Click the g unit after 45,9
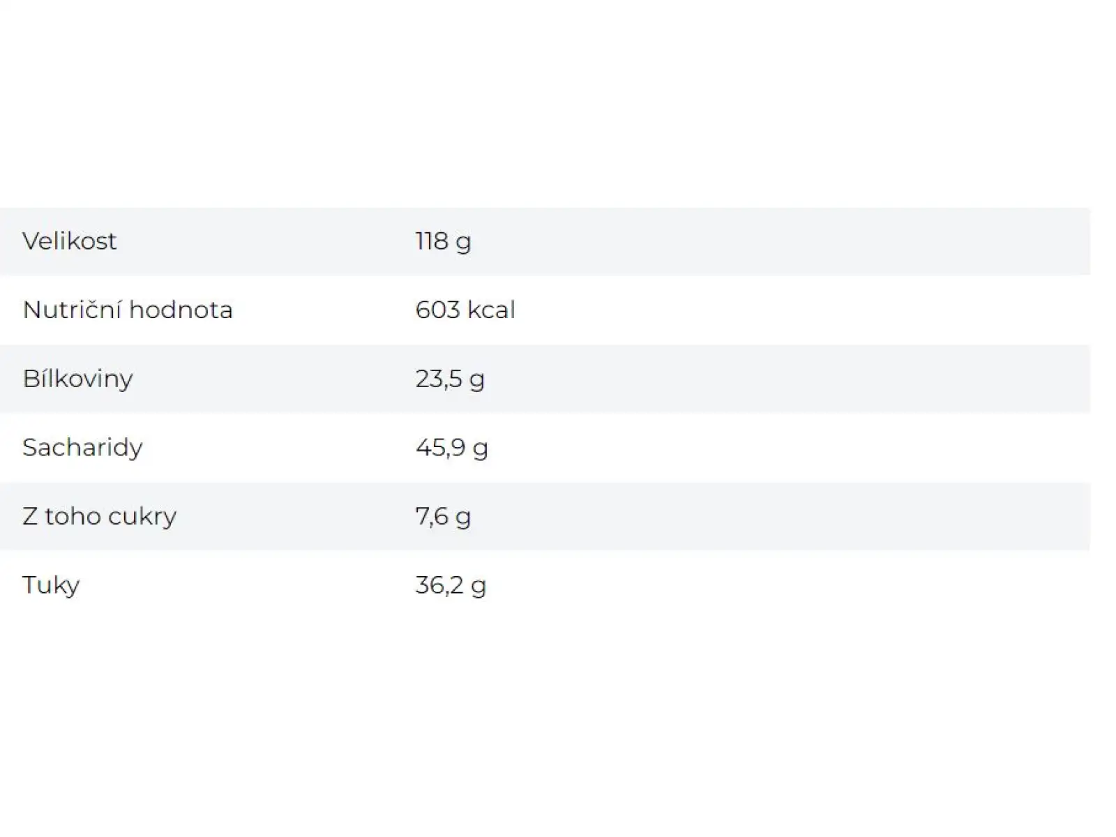 click(x=481, y=450)
